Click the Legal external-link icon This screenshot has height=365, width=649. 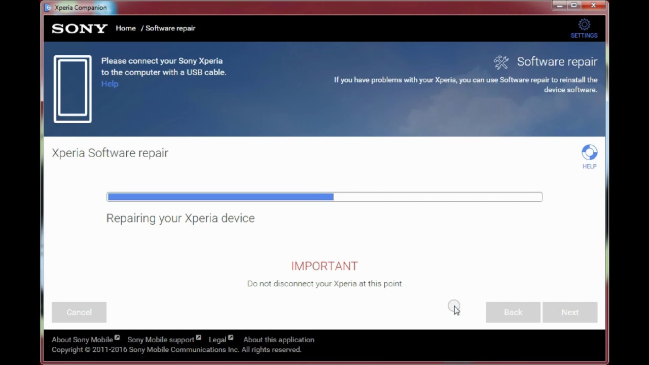coord(231,338)
